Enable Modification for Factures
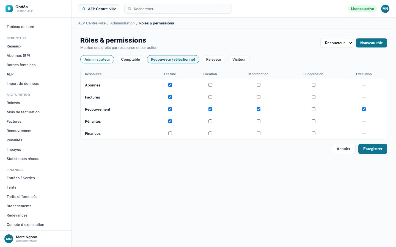The height and width of the screenshot is (247, 396). click(x=258, y=97)
